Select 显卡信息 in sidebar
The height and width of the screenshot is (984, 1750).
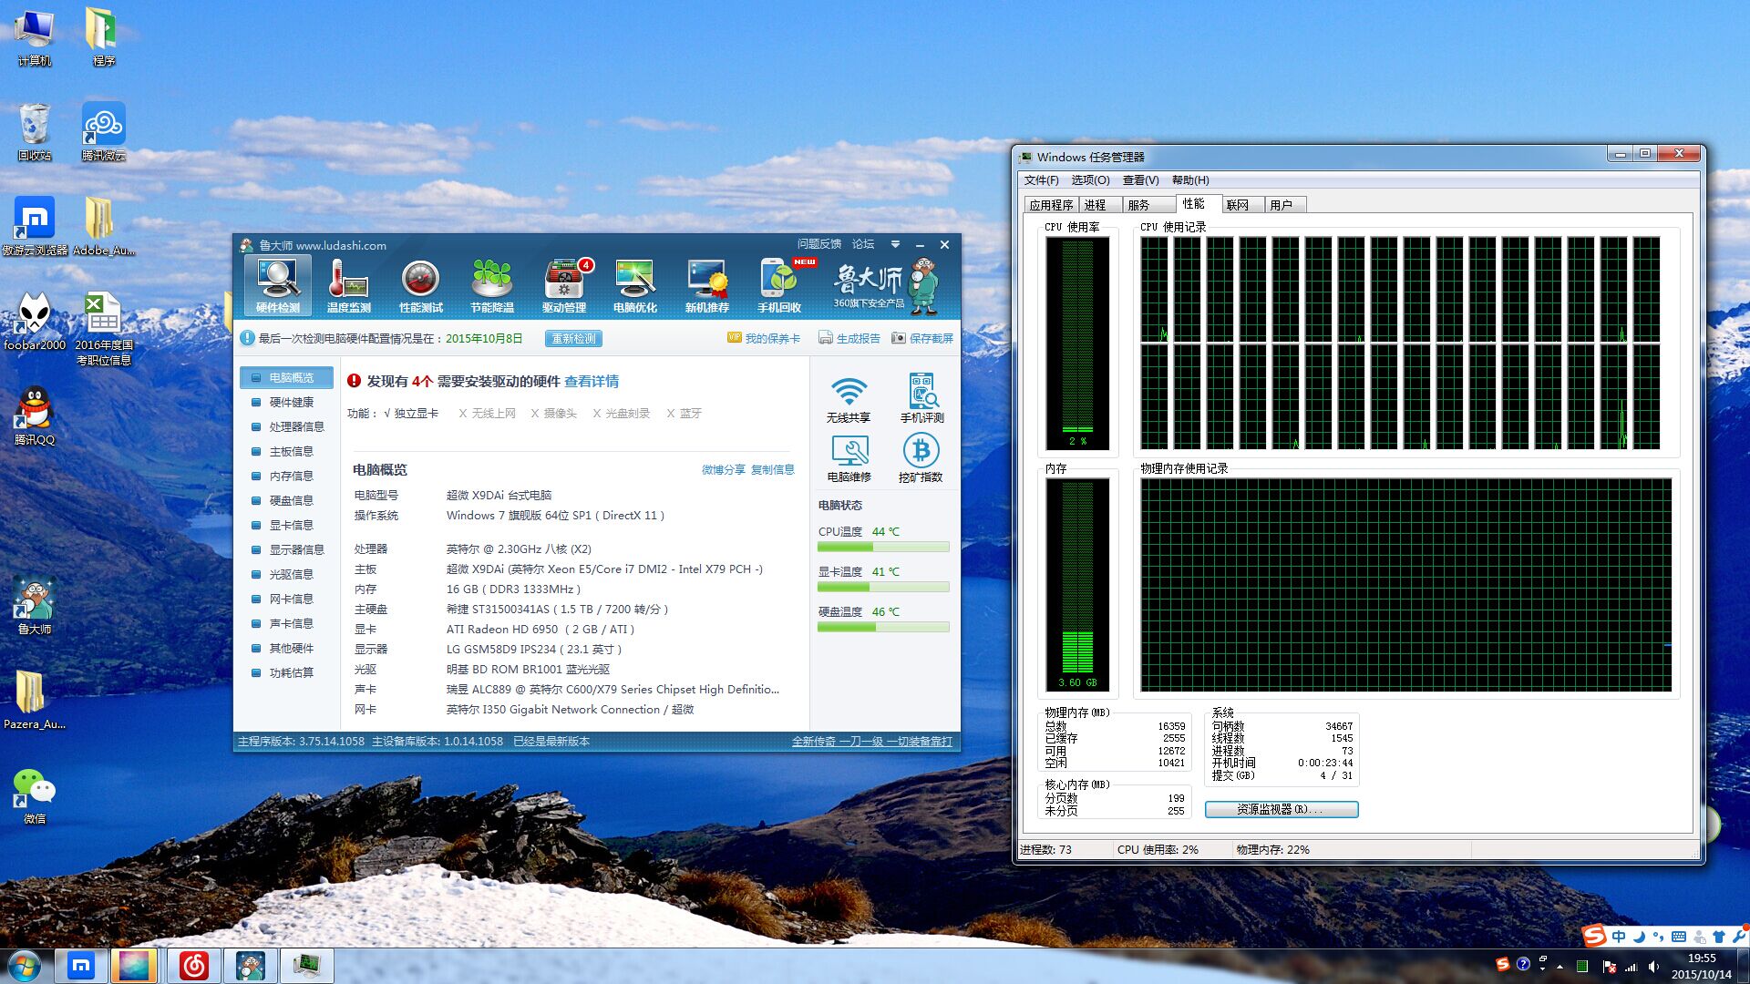point(286,525)
